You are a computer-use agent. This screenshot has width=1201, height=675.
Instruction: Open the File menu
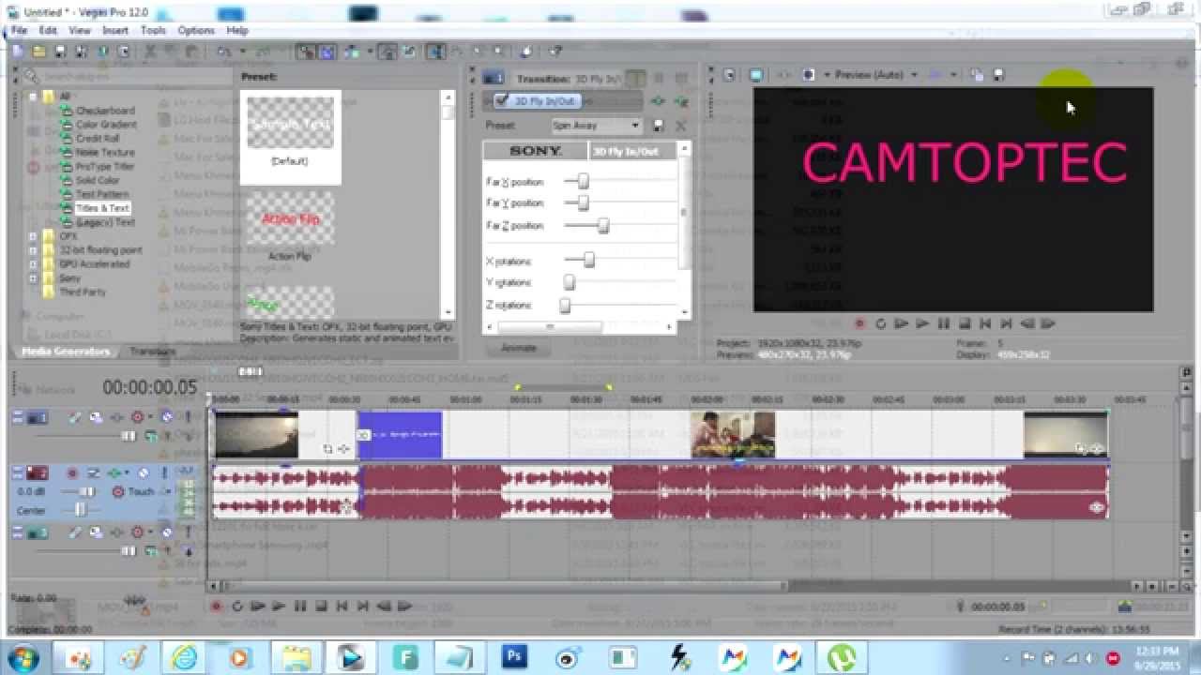click(19, 30)
